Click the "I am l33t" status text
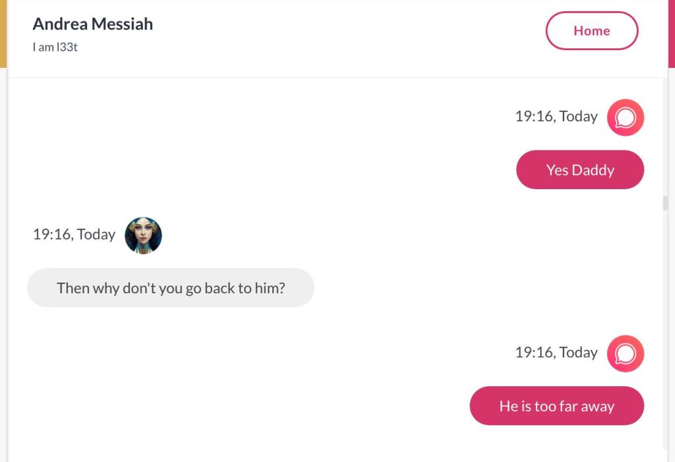Screen dimensions: 675x462 (55, 47)
